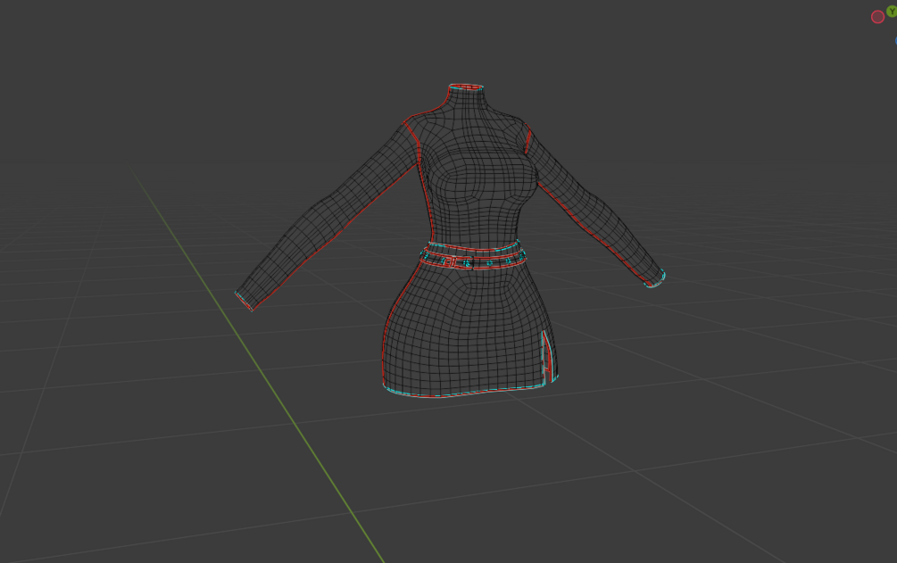
Task: Select the dress mesh at the chest
Action: coord(484,175)
